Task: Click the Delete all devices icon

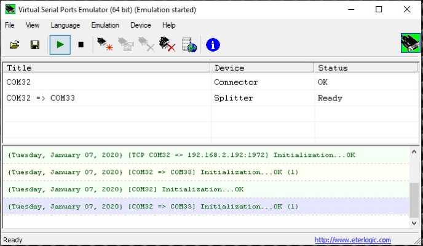Action: pos(167,45)
